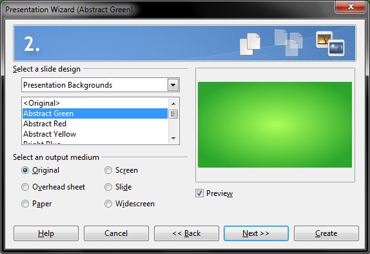The image size is (370, 254).
Task: Open the Presentation Backgrounds dropdown
Action: [173, 85]
